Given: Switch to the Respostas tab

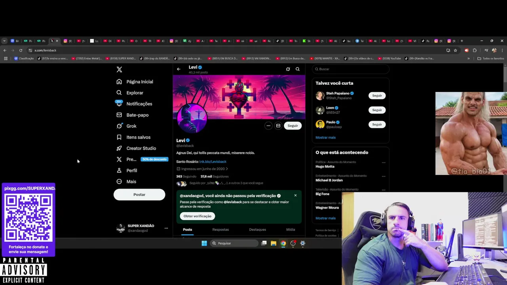Looking at the screenshot, I should [x=220, y=230].
